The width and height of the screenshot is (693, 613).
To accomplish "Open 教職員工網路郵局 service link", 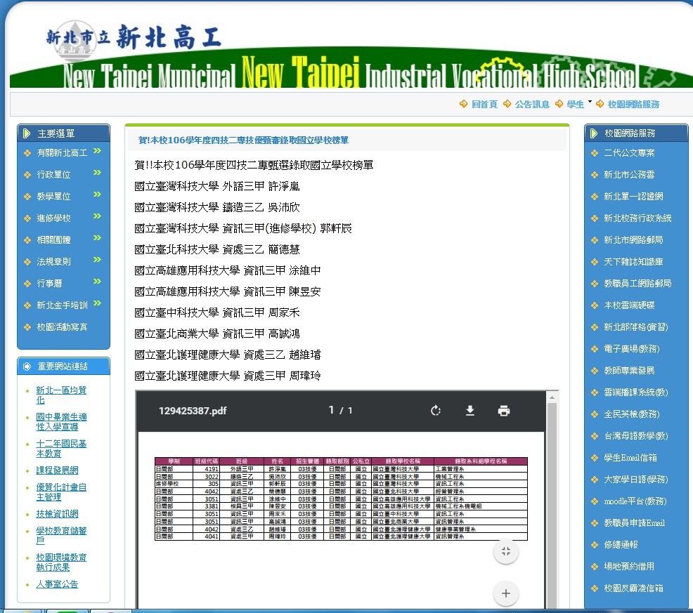I will point(637,283).
